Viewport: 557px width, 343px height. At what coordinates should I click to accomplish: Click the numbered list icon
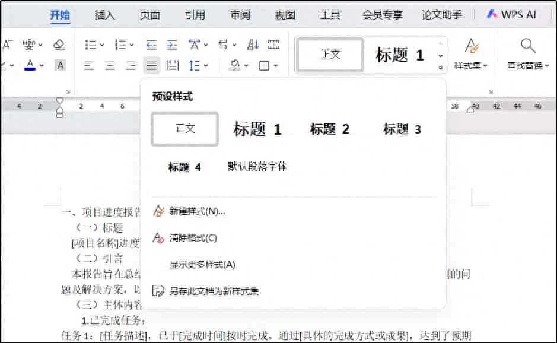click(120, 45)
